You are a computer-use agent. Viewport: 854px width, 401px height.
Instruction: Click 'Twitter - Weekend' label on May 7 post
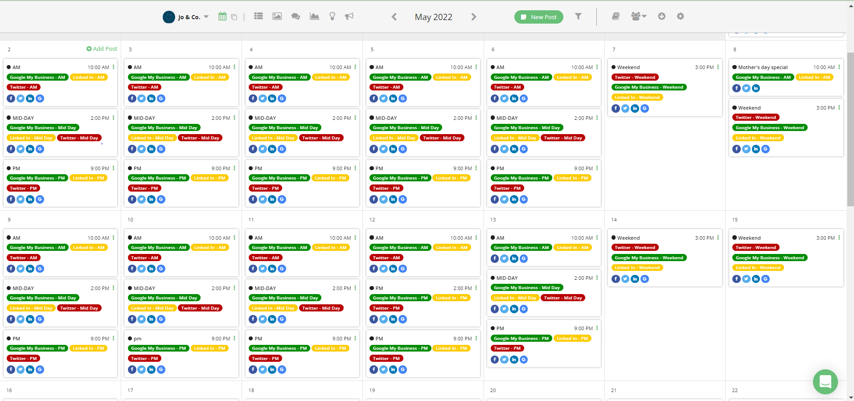pyautogui.click(x=635, y=78)
